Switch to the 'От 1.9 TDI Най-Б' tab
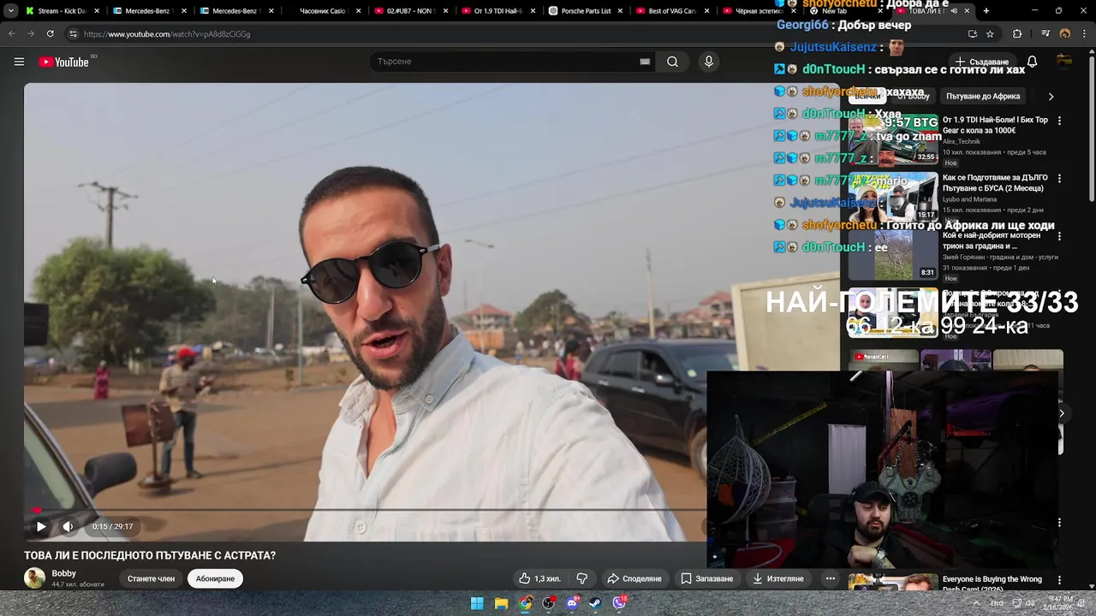Image resolution: width=1096 pixels, height=616 pixels. [x=497, y=11]
